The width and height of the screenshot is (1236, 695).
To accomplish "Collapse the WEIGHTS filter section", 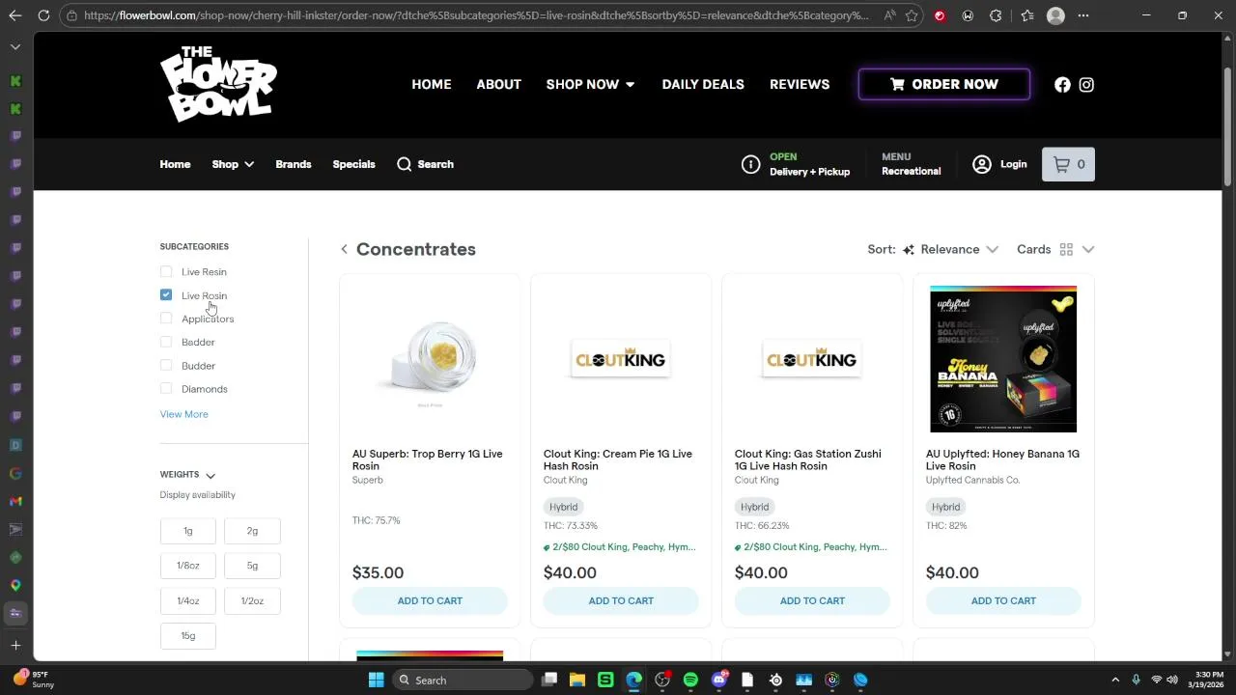I will click(x=210, y=475).
